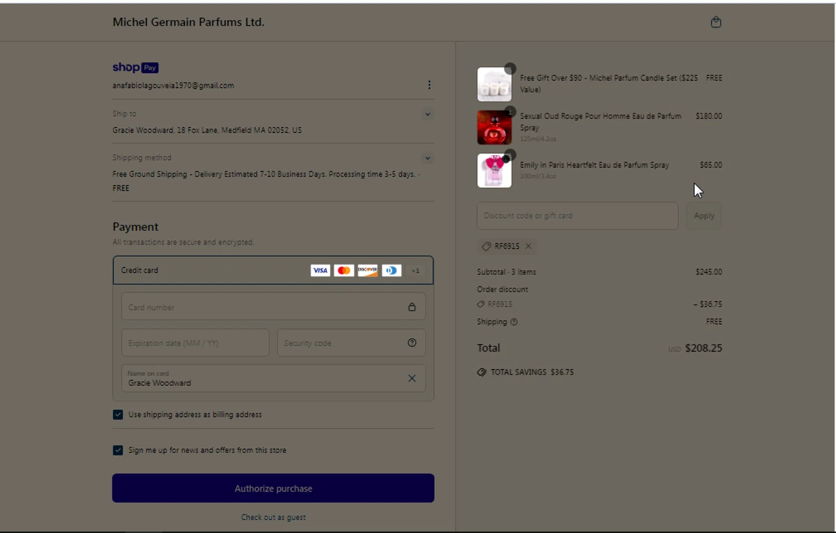This screenshot has height=533, width=836.
Task: Open the three-dot account options menu
Action: click(429, 85)
